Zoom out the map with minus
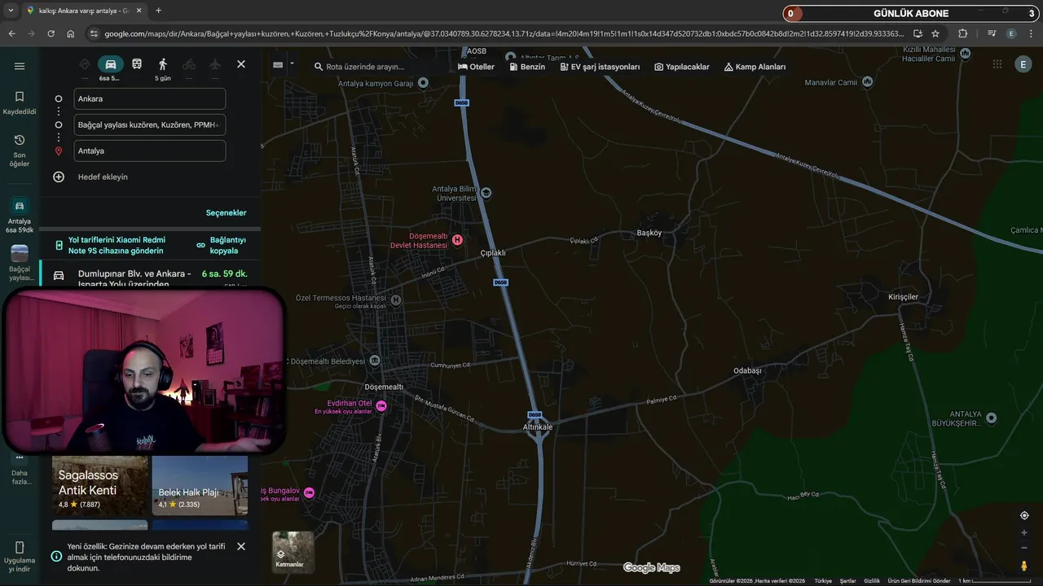Screen dimensions: 1043x586 [1024, 548]
